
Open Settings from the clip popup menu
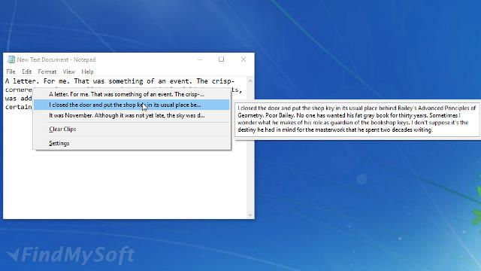point(132,143)
